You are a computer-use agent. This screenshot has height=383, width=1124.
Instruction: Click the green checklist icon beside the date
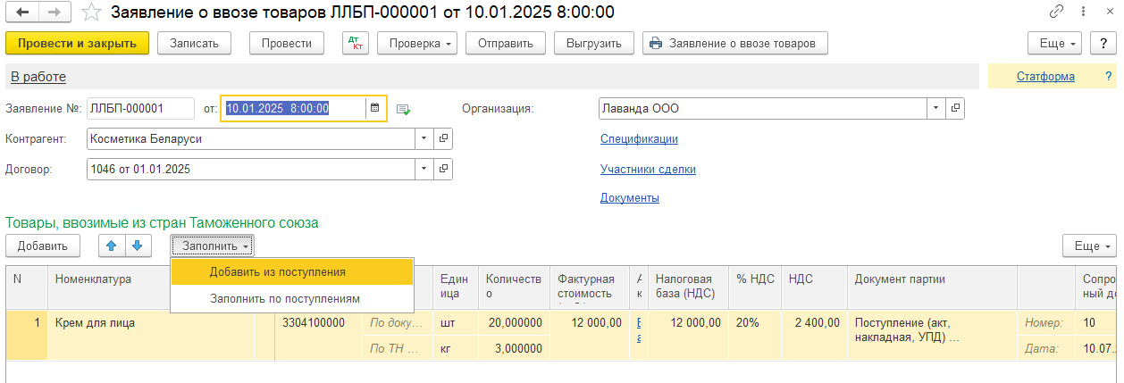[x=403, y=109]
